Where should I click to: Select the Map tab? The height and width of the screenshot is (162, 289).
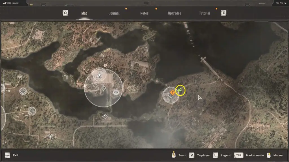coord(84,13)
